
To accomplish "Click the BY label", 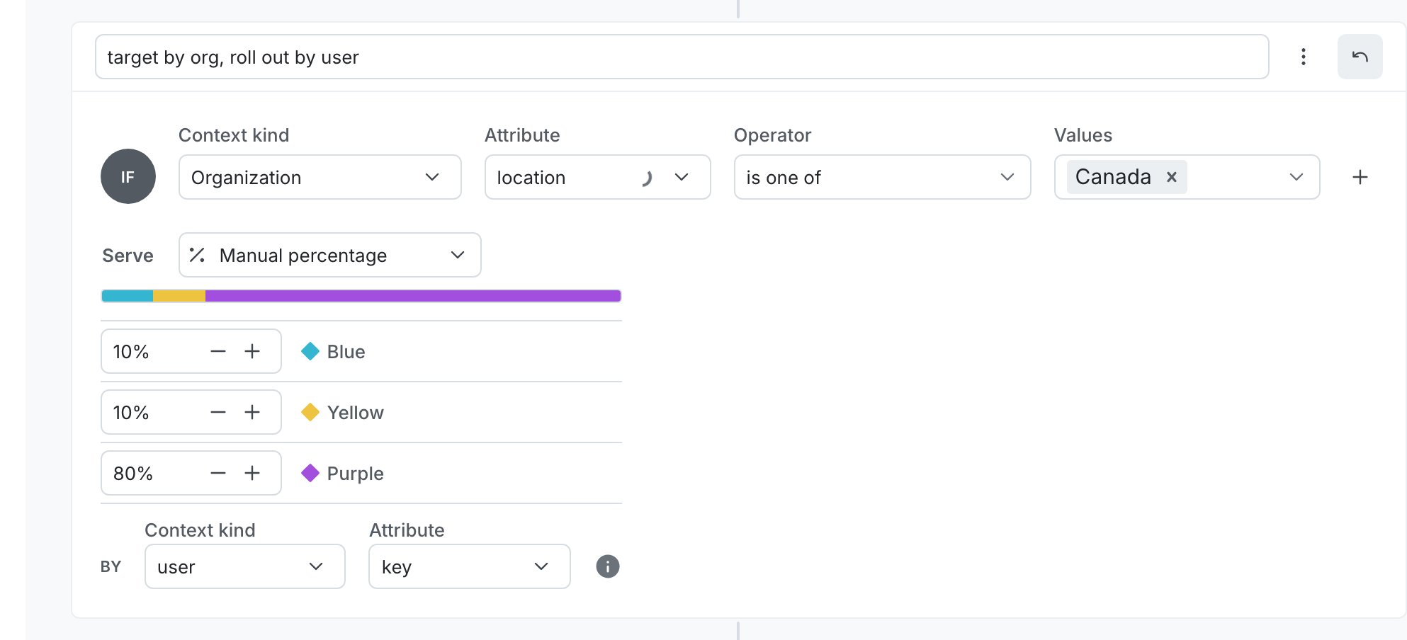I will (111, 566).
